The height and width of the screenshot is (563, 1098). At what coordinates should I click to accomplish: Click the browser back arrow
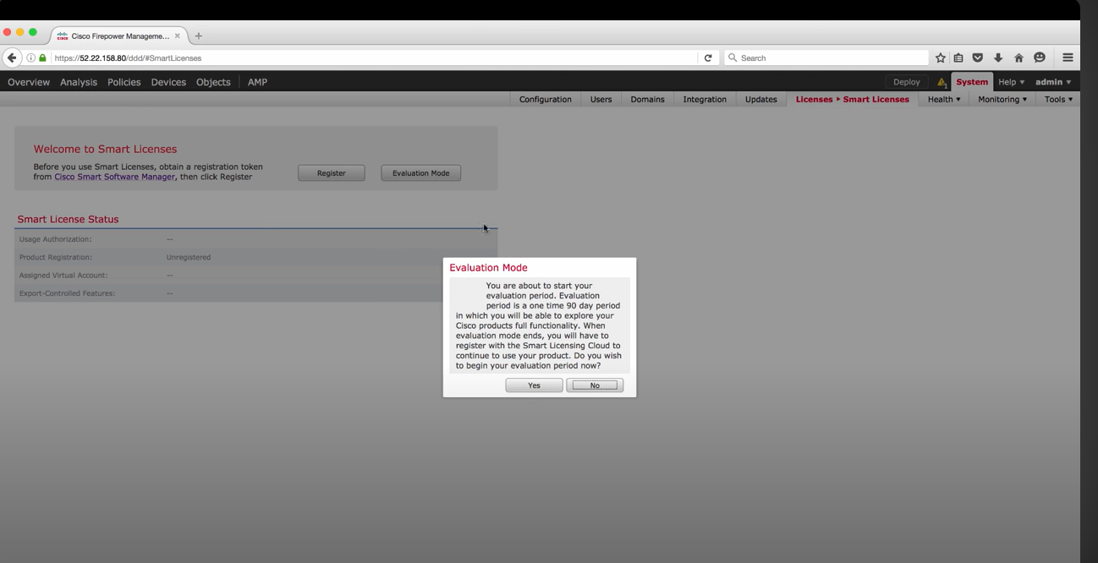[12, 57]
